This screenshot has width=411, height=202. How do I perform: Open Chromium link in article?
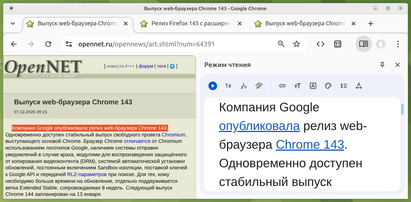[x=174, y=135]
